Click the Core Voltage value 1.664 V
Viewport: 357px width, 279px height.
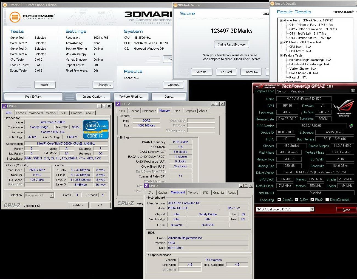pos(72,137)
